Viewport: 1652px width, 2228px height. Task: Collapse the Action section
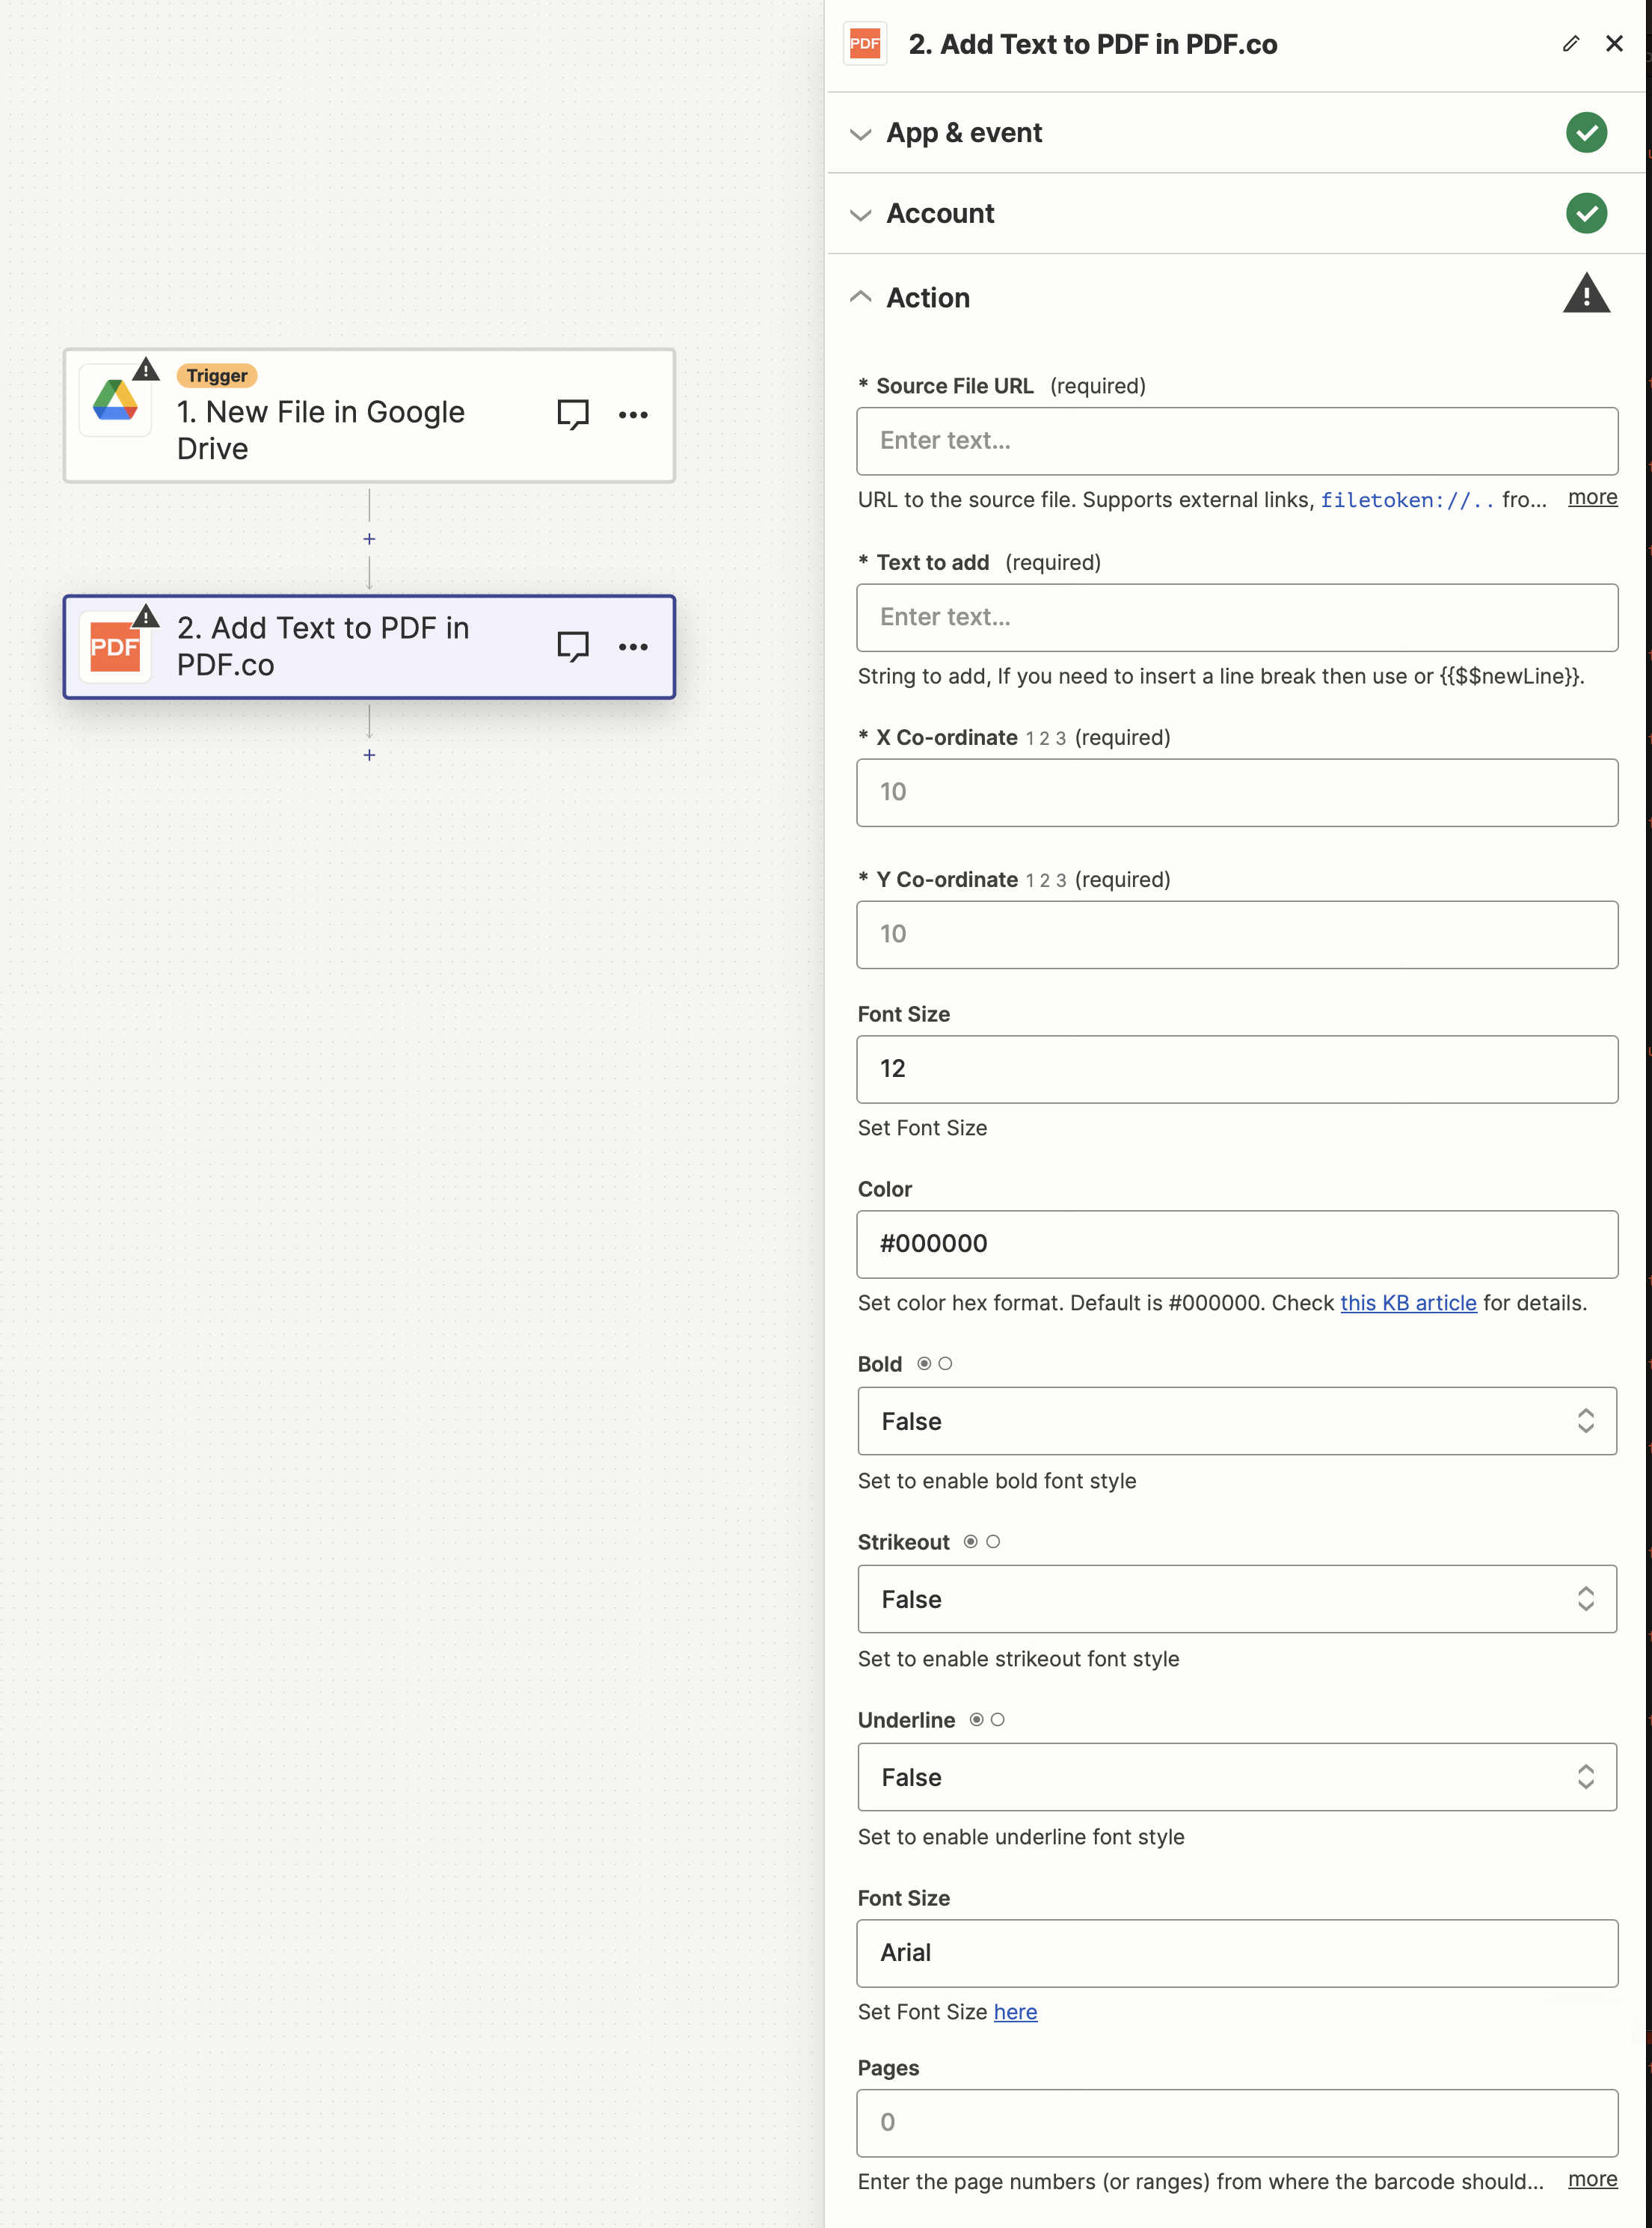click(x=860, y=297)
